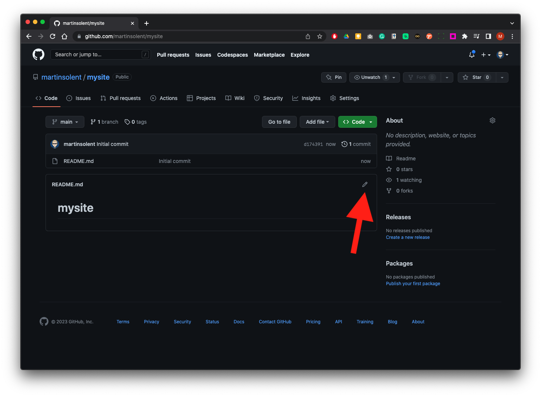Toggle Star on the mysite repository

point(477,77)
